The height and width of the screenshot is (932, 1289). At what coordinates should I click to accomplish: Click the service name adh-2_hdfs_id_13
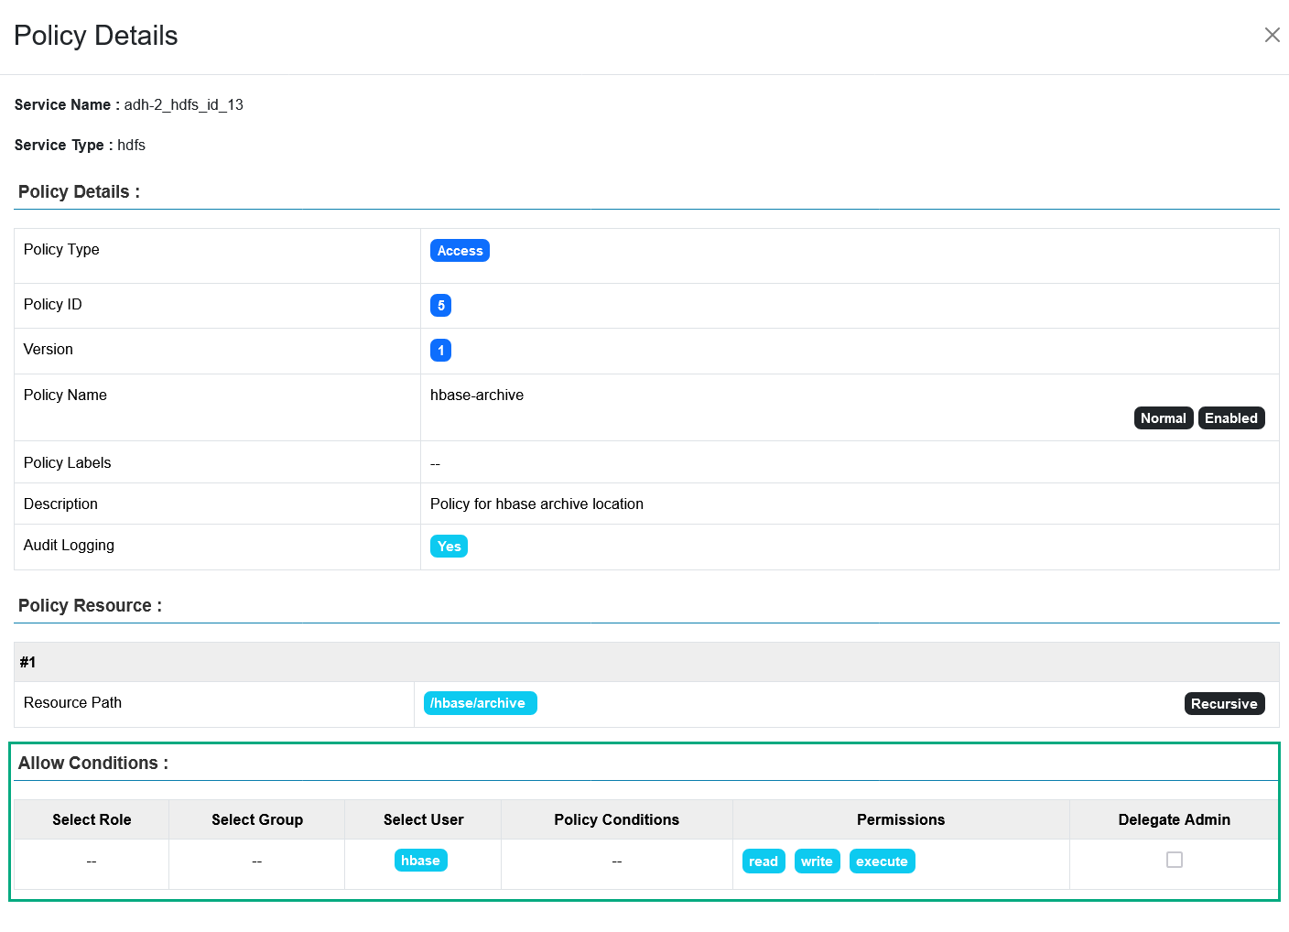pyautogui.click(x=184, y=105)
